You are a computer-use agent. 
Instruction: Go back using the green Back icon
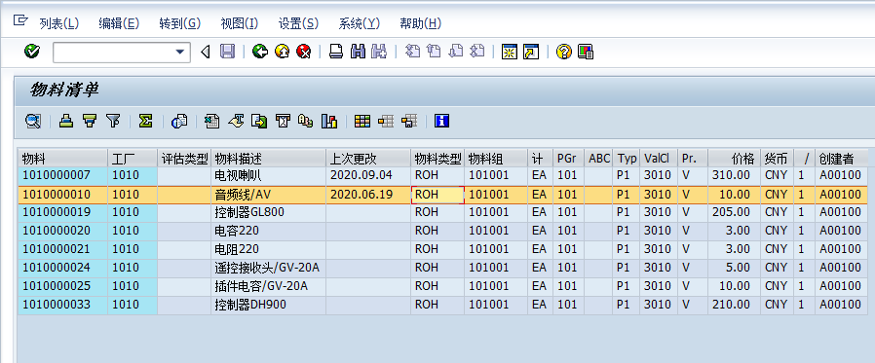click(x=260, y=53)
